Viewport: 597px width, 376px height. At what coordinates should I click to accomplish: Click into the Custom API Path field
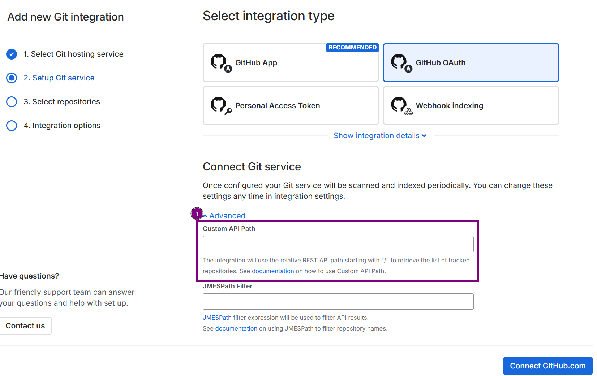point(338,244)
